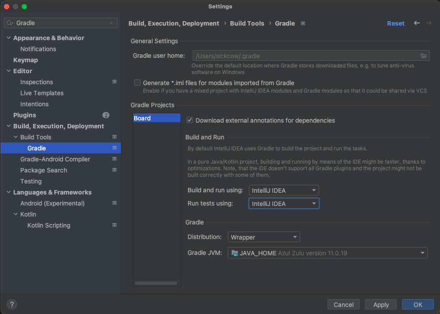
Task: Open the Live Templates settings page
Action: [x=42, y=93]
